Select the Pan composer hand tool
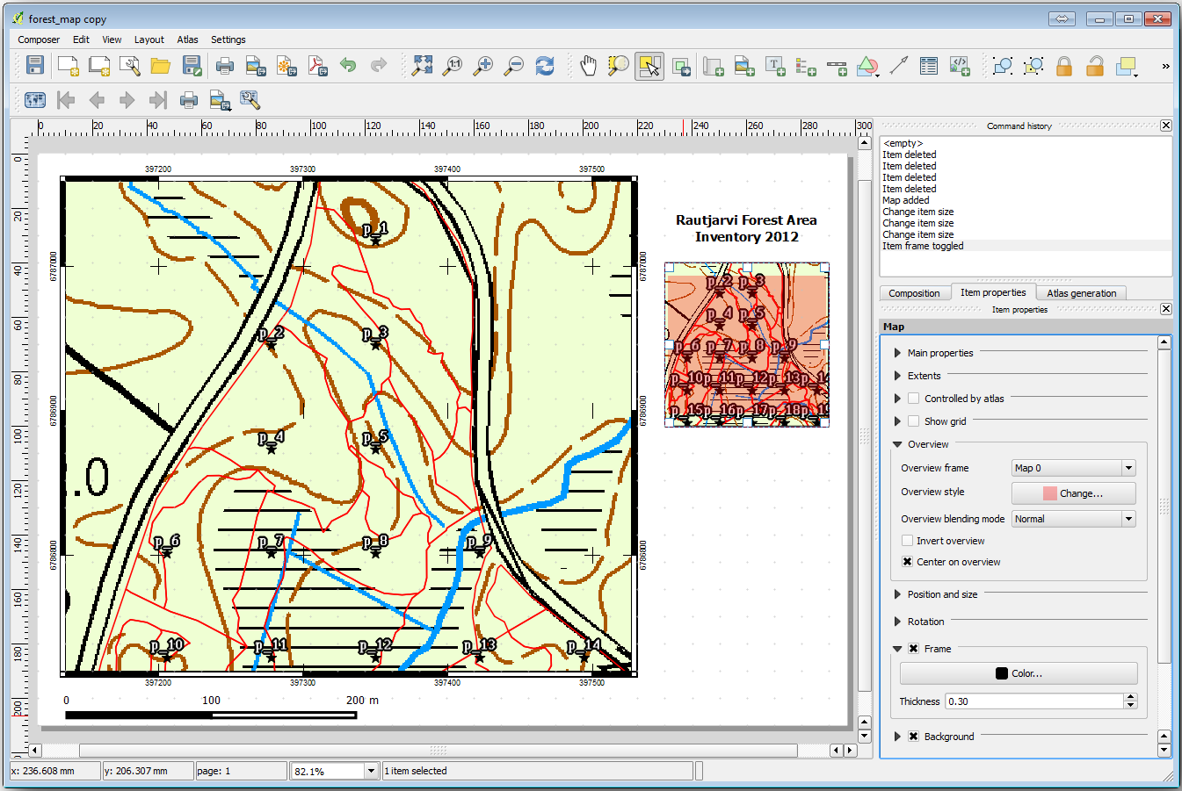Viewport: 1182px width, 791px height. 588,66
